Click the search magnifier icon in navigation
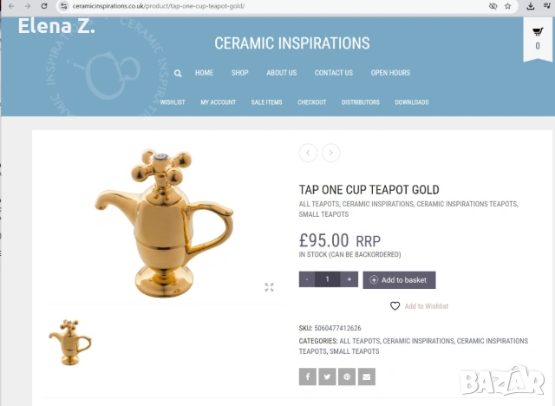555x406 pixels. [x=178, y=73]
